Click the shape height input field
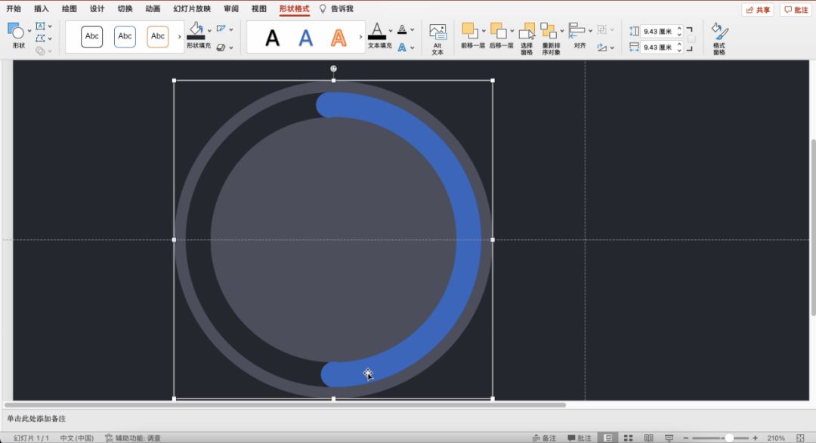The width and height of the screenshot is (816, 443). 658,31
